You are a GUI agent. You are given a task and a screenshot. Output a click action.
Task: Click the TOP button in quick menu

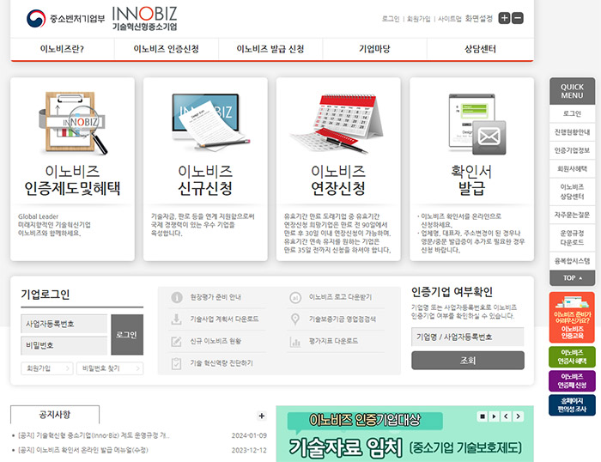coord(573,278)
